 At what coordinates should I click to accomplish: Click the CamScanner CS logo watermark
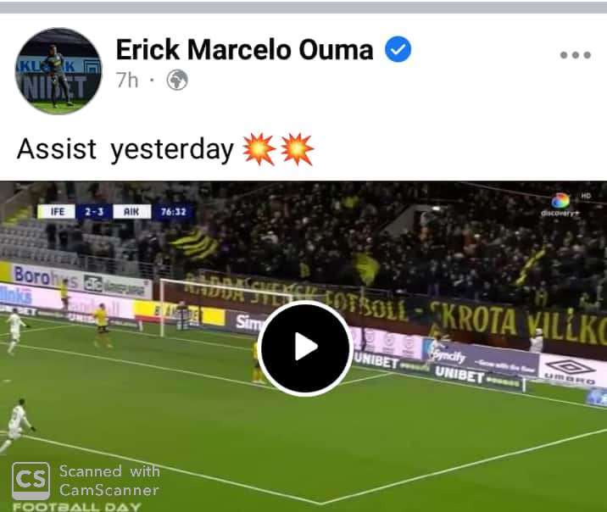(x=31, y=481)
